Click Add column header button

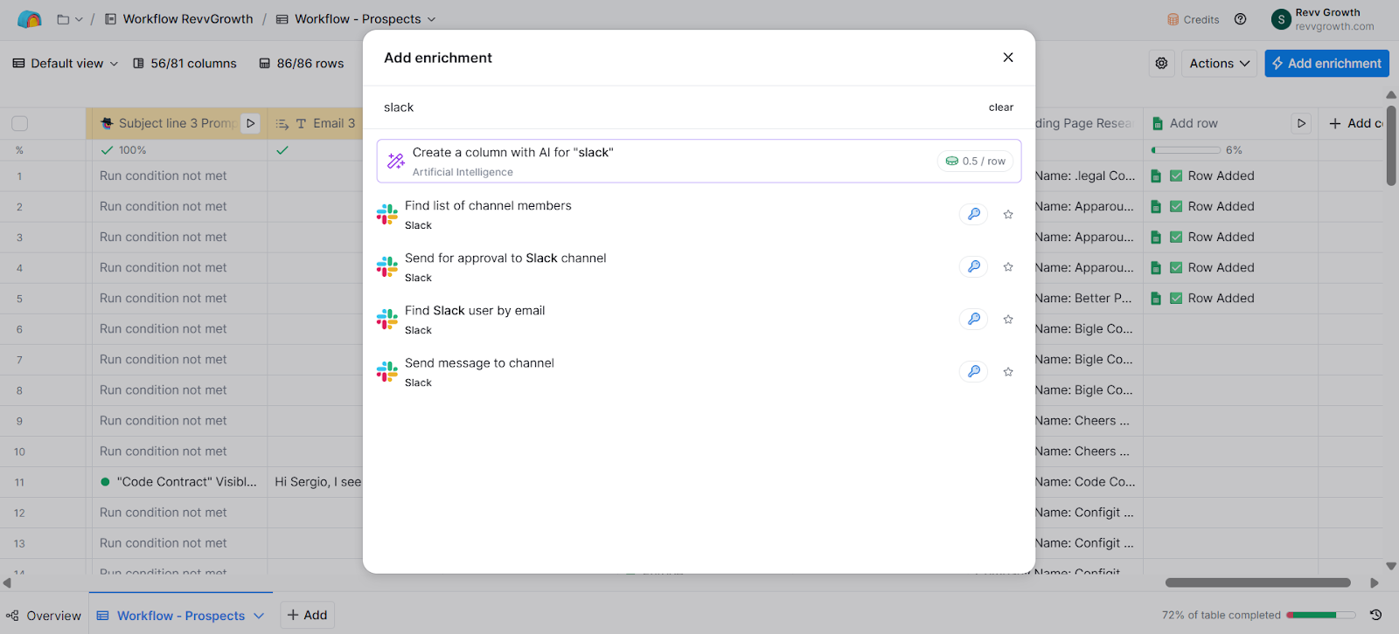(1355, 123)
